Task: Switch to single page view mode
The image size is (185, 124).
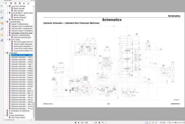Action: (x=146, y=122)
